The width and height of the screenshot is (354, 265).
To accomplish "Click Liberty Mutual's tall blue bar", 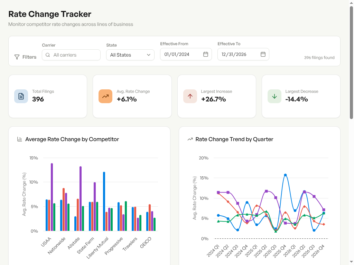I will (104, 202).
